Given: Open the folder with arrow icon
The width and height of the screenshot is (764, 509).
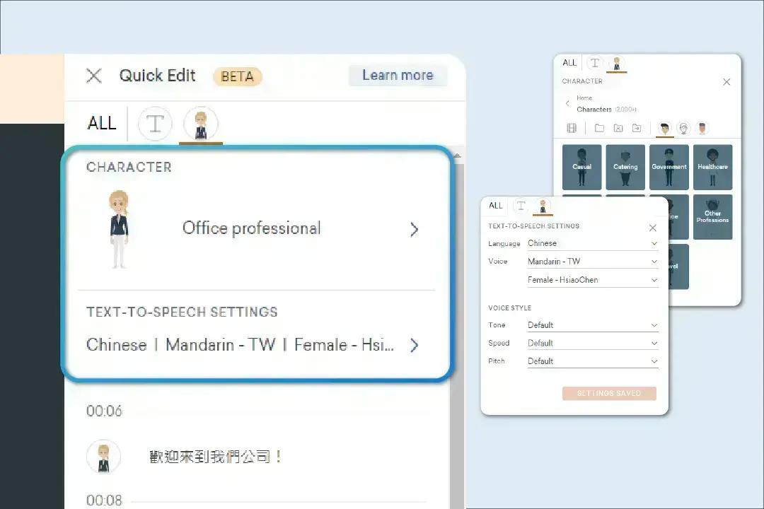Looking at the screenshot, I should (x=637, y=128).
